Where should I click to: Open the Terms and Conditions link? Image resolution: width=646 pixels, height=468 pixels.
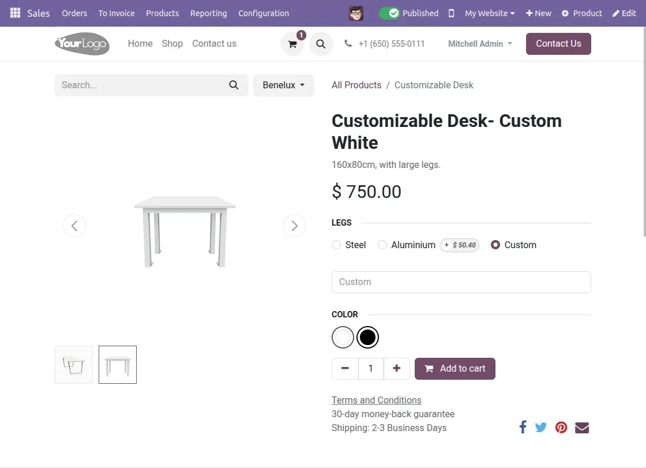tap(376, 400)
